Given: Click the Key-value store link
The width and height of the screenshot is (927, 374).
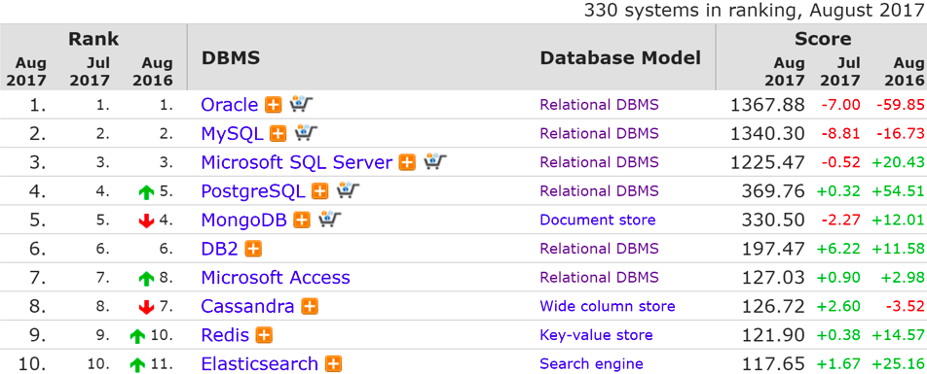Looking at the screenshot, I should click(596, 335).
